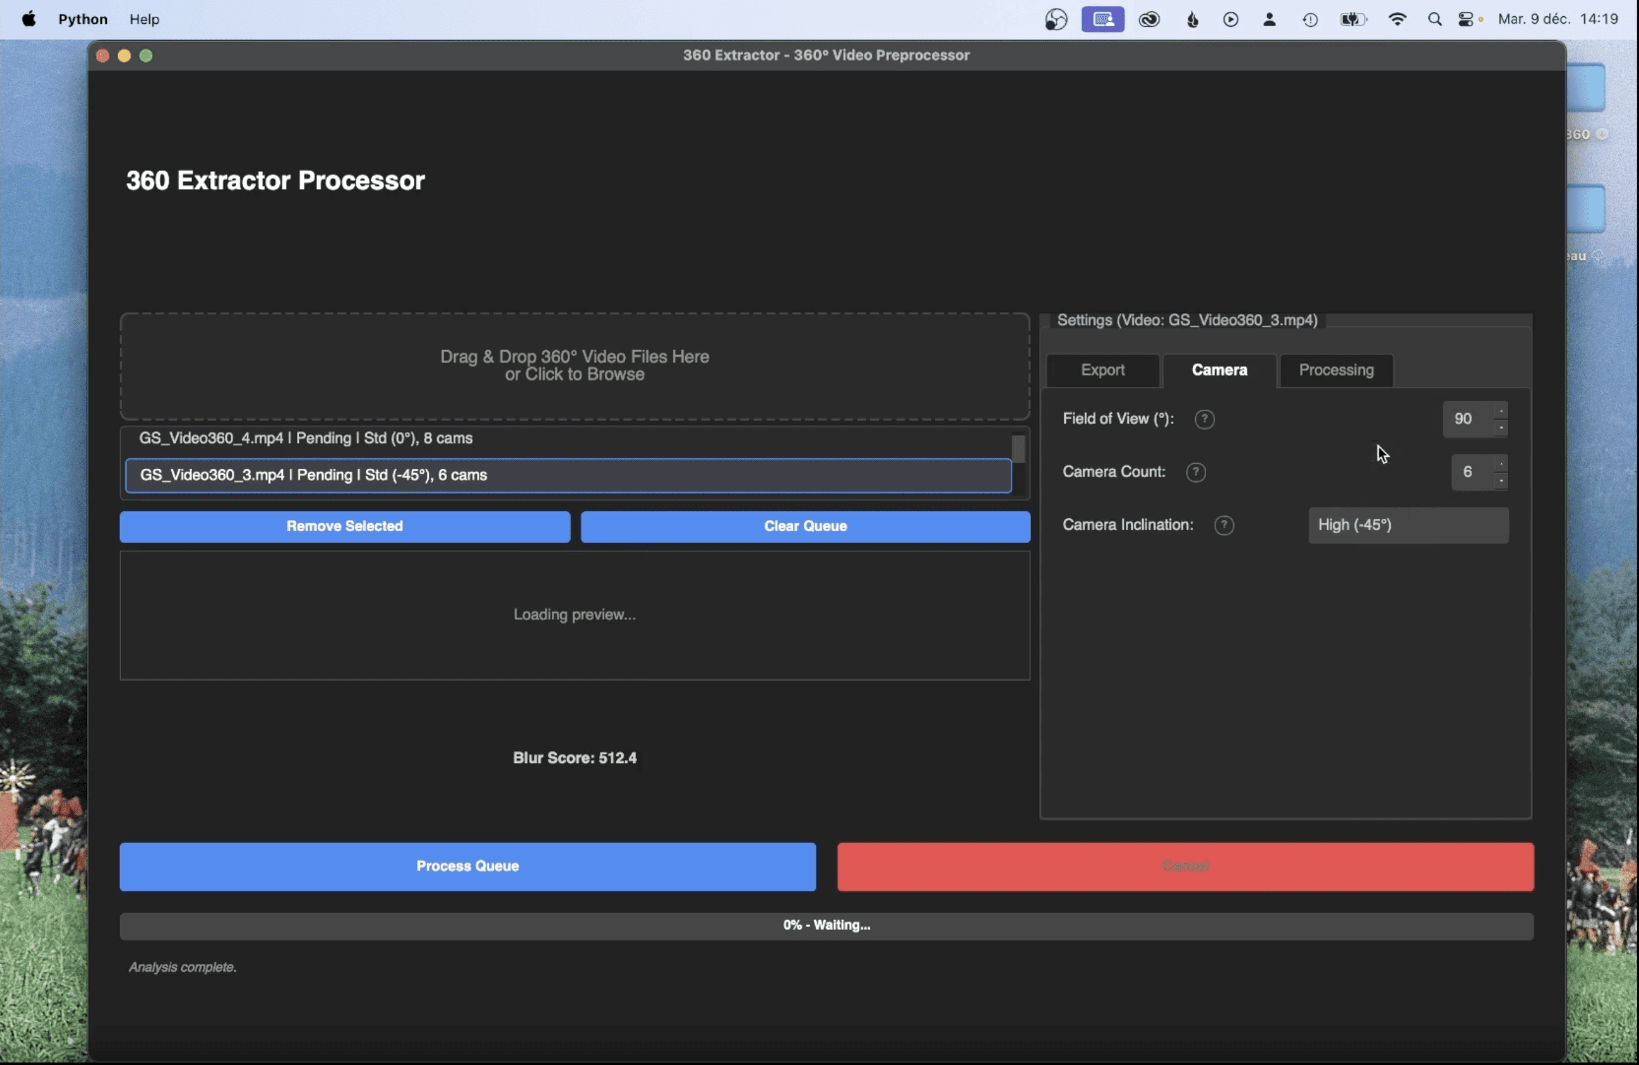Click the Wi-Fi status icon
1639x1065 pixels.
1397,19
